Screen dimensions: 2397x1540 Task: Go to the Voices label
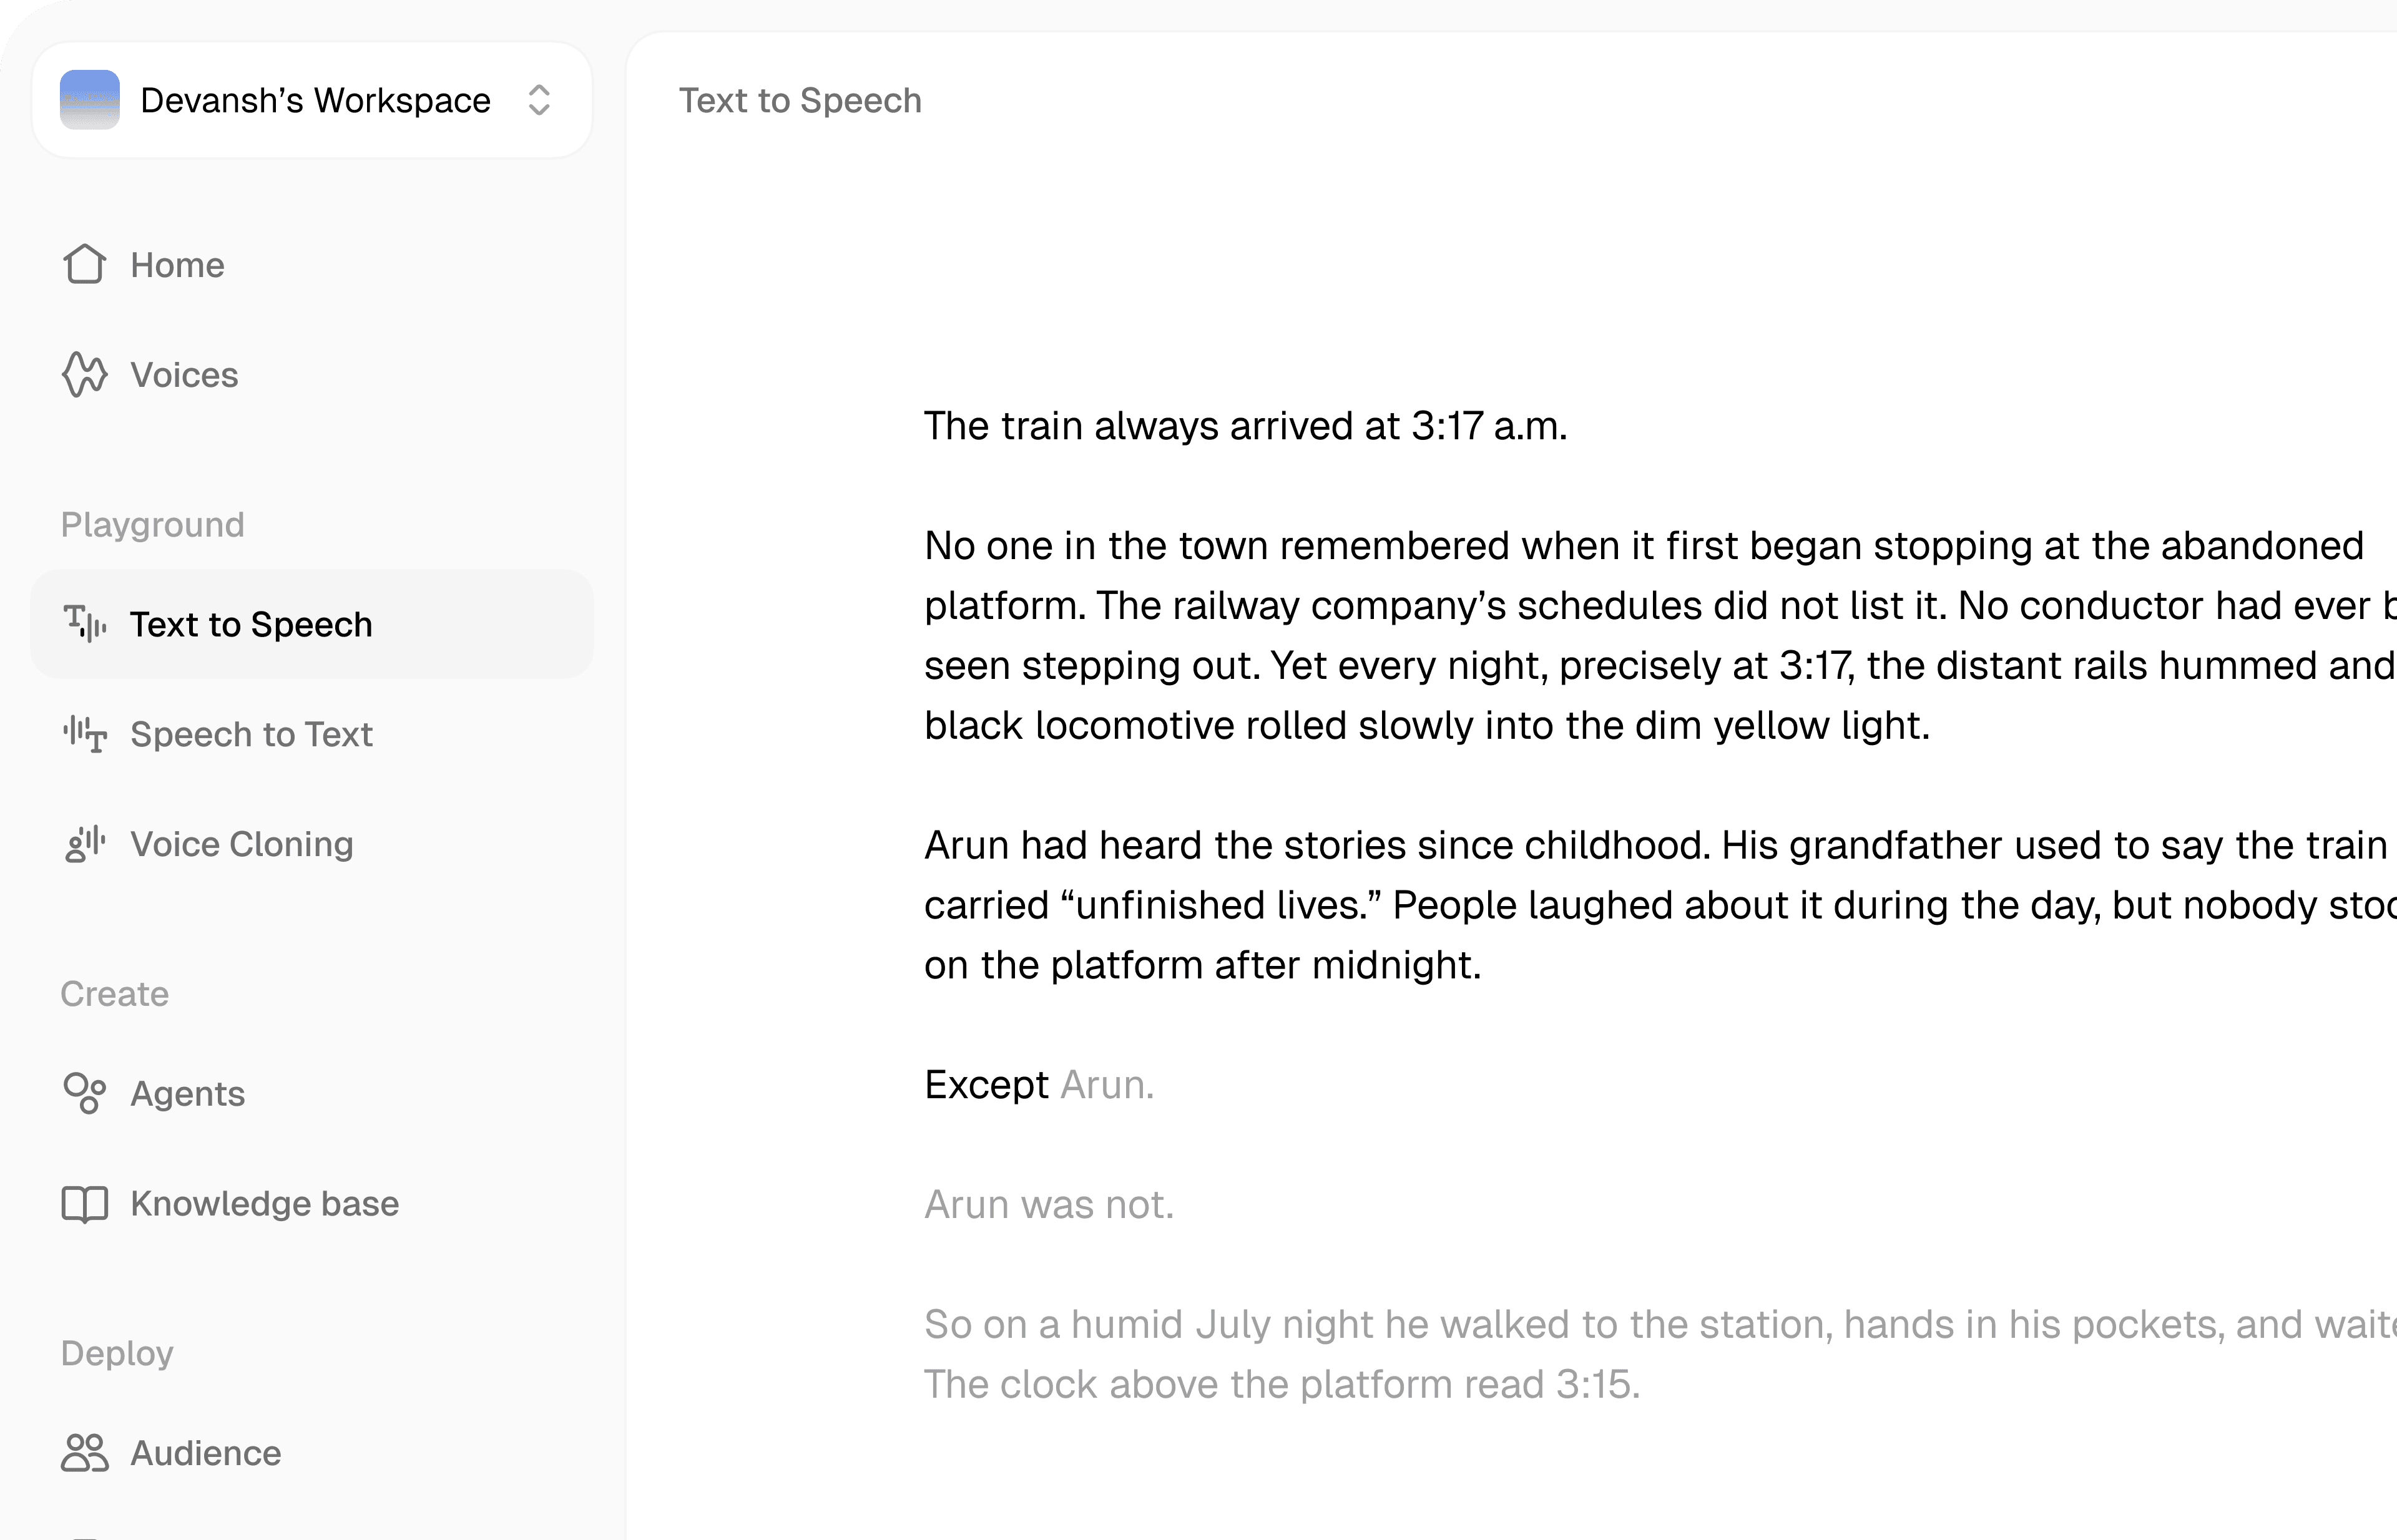tap(184, 375)
